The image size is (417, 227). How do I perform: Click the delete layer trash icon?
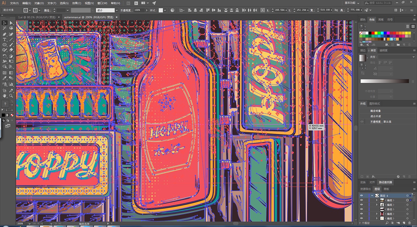tap(410, 223)
